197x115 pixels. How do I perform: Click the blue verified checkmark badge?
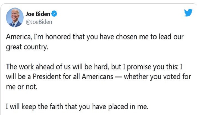click(54, 14)
